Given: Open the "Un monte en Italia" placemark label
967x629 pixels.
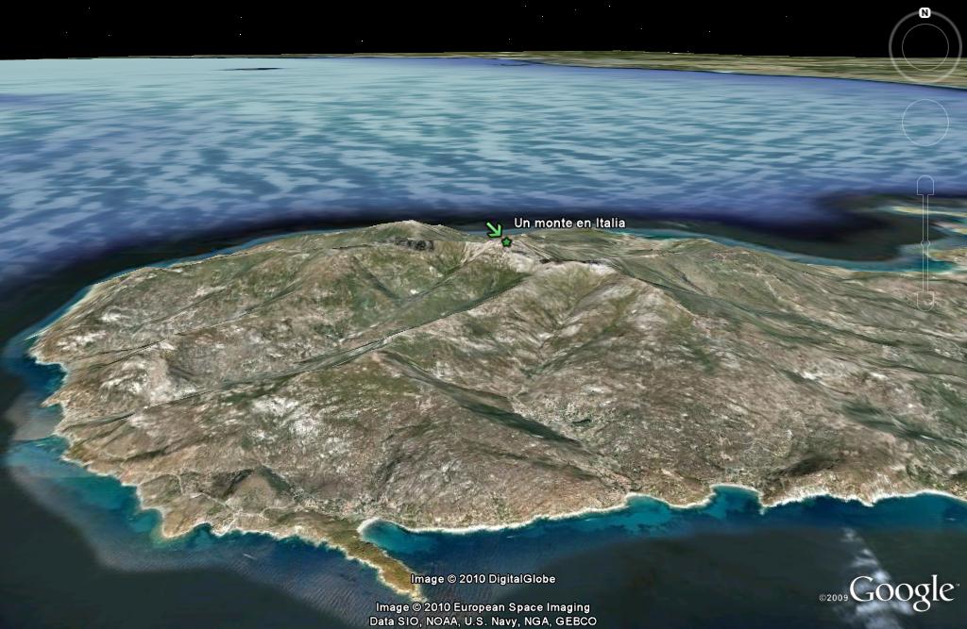Looking at the screenshot, I should pyautogui.click(x=568, y=223).
